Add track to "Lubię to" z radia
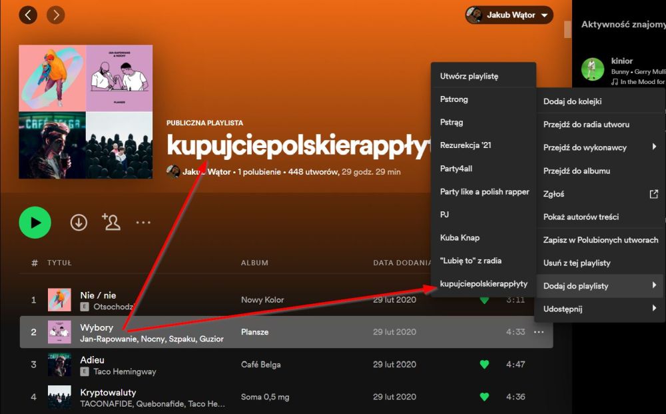The width and height of the screenshot is (666, 414). 484,261
